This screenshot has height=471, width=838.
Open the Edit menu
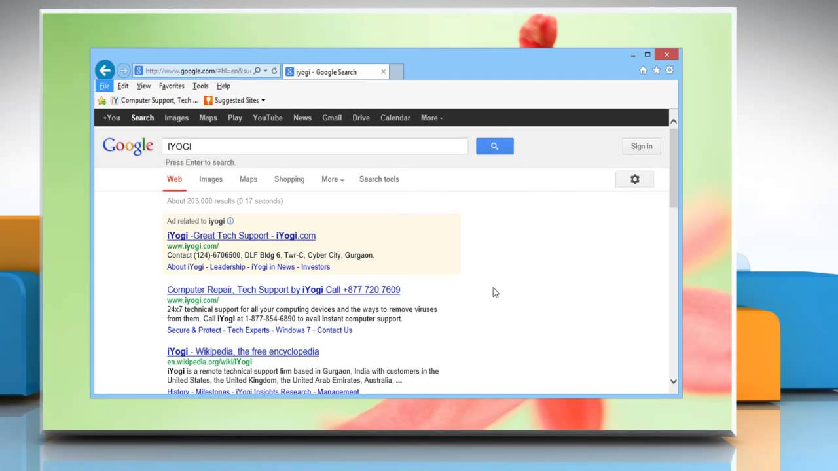click(123, 86)
